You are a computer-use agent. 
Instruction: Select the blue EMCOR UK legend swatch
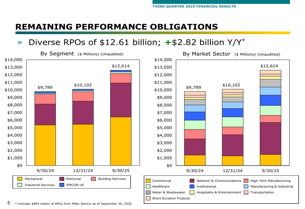click(x=62, y=185)
